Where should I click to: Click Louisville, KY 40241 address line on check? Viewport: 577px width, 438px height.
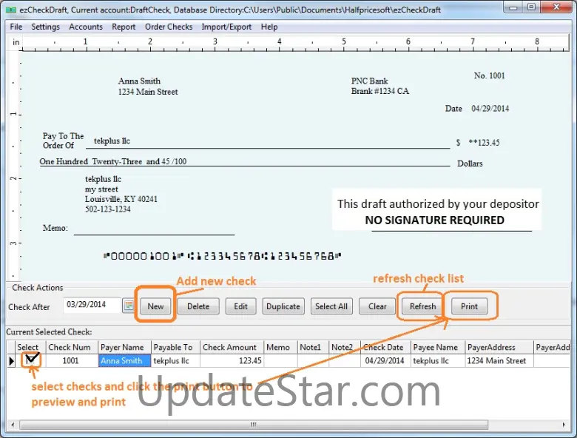pyautogui.click(x=121, y=199)
